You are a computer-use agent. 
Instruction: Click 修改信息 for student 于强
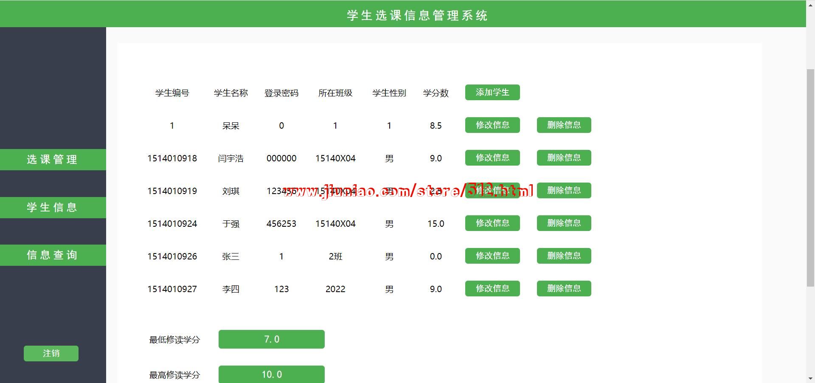[x=492, y=223]
